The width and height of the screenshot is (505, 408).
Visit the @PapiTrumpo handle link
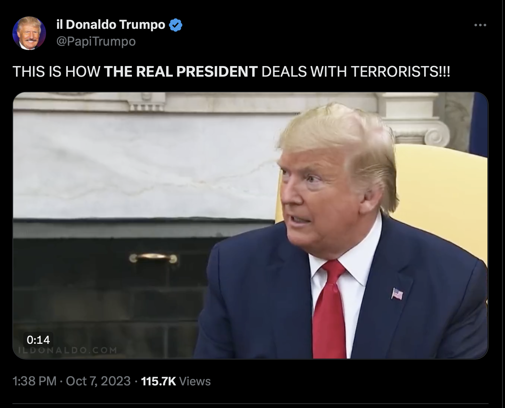pos(96,41)
